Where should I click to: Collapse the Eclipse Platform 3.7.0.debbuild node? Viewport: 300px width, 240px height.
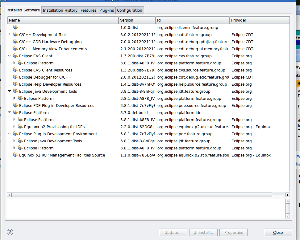9,112
